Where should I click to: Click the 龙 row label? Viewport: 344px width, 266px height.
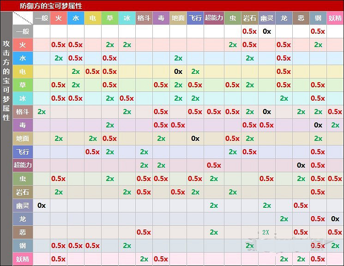(23, 219)
